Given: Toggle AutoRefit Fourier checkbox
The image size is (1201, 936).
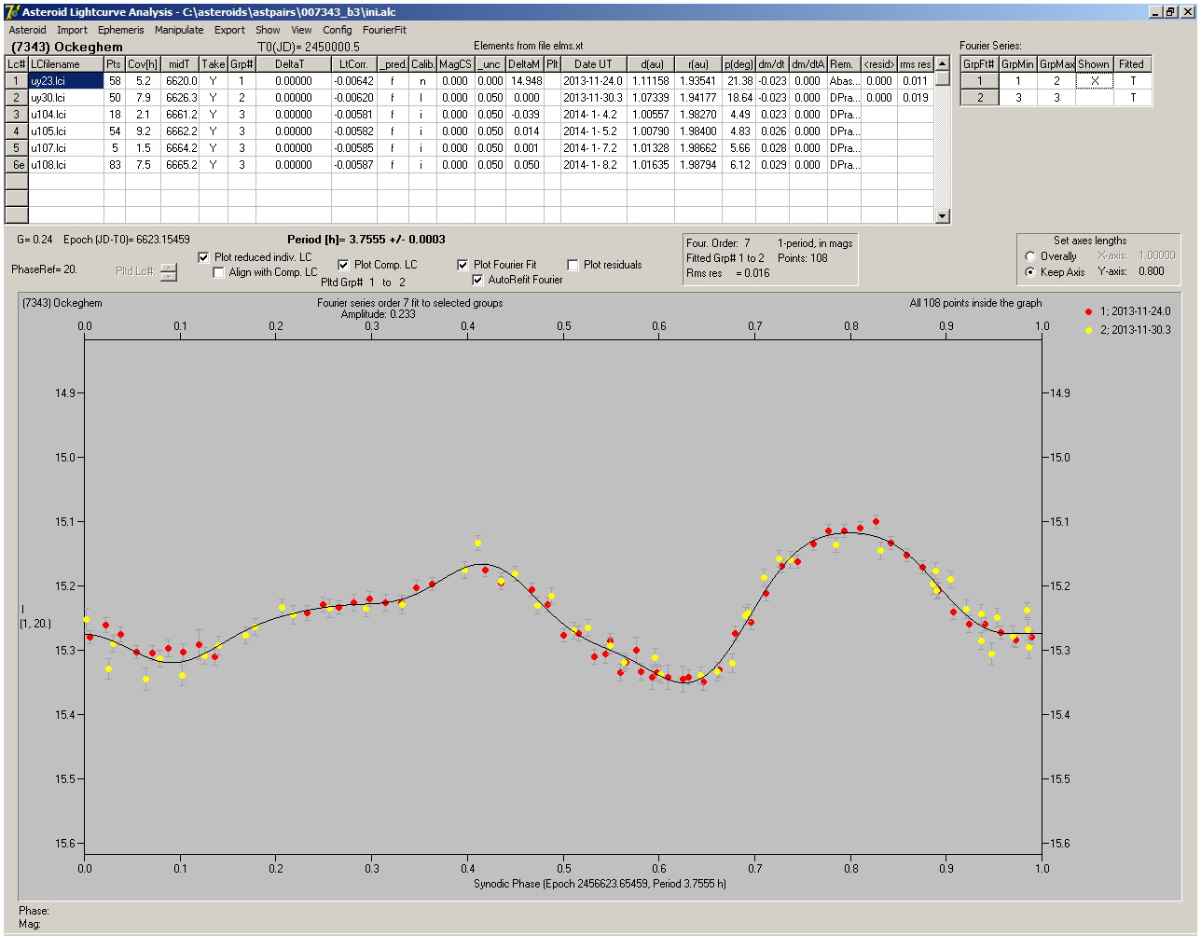Looking at the screenshot, I should [477, 280].
